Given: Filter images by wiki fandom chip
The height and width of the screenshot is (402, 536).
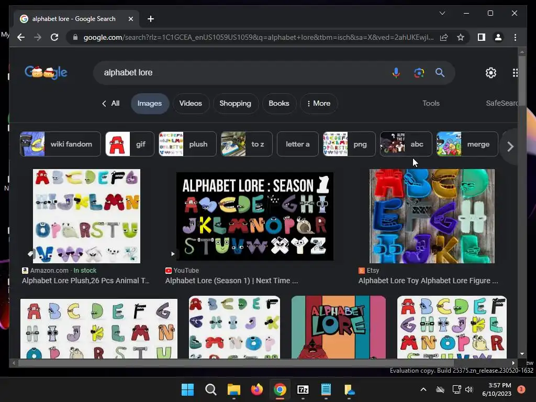Looking at the screenshot, I should pyautogui.click(x=60, y=144).
